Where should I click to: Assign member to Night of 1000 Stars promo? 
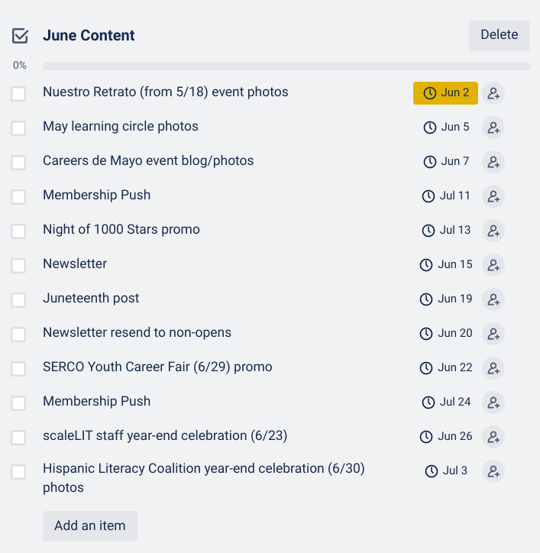[x=493, y=231]
